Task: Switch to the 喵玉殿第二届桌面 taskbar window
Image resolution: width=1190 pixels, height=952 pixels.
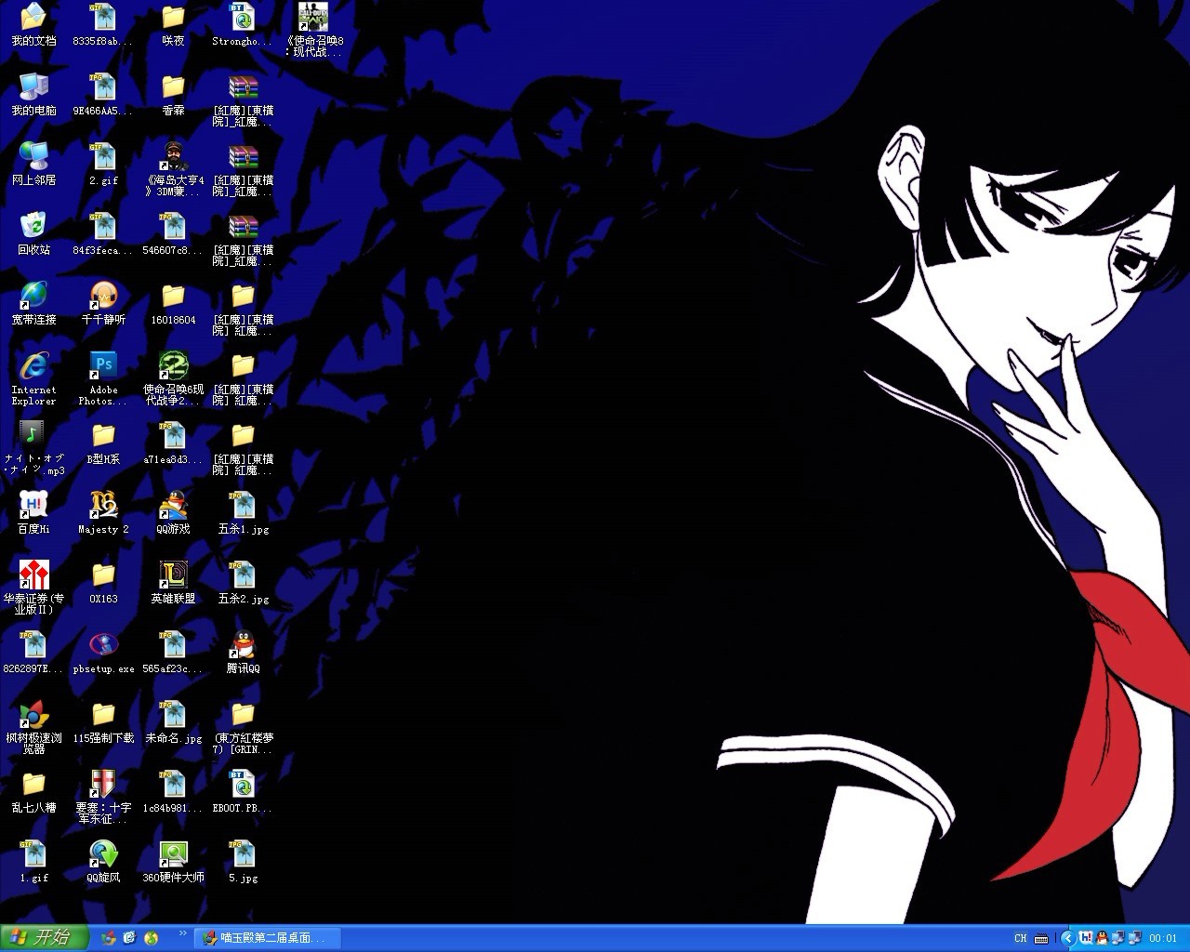Action: 267,938
